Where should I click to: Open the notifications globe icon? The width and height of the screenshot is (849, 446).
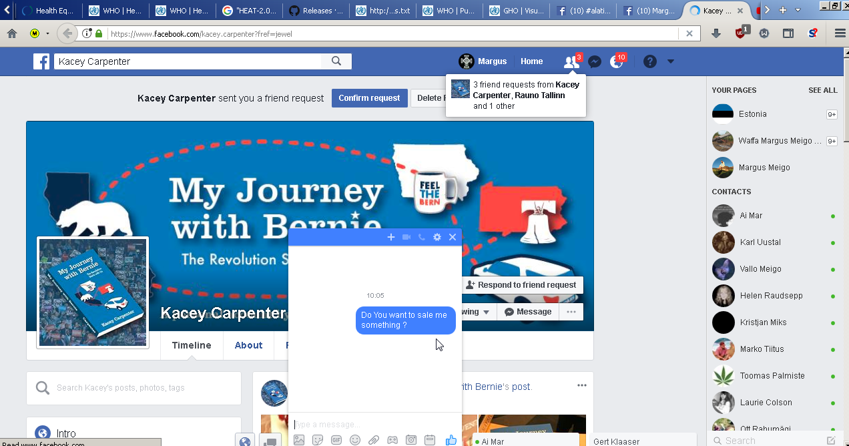click(617, 62)
